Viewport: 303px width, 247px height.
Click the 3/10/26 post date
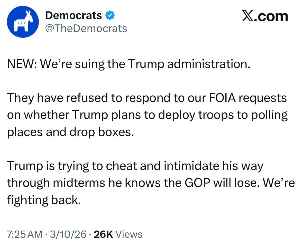coord(68,234)
